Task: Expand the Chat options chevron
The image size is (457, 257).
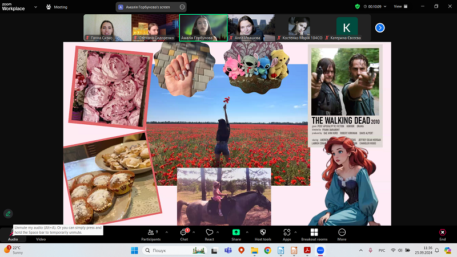Action: coord(194,232)
